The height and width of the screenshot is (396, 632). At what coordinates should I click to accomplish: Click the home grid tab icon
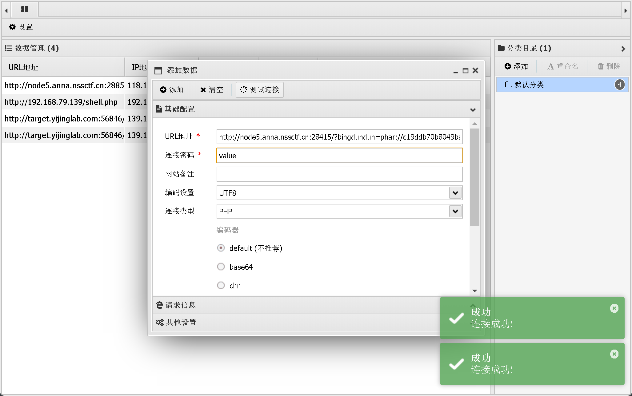(x=25, y=9)
